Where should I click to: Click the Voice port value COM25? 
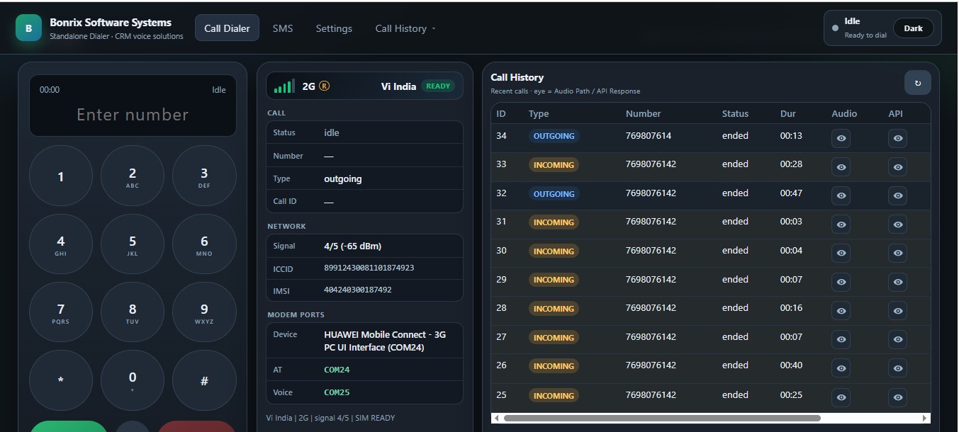pos(337,392)
